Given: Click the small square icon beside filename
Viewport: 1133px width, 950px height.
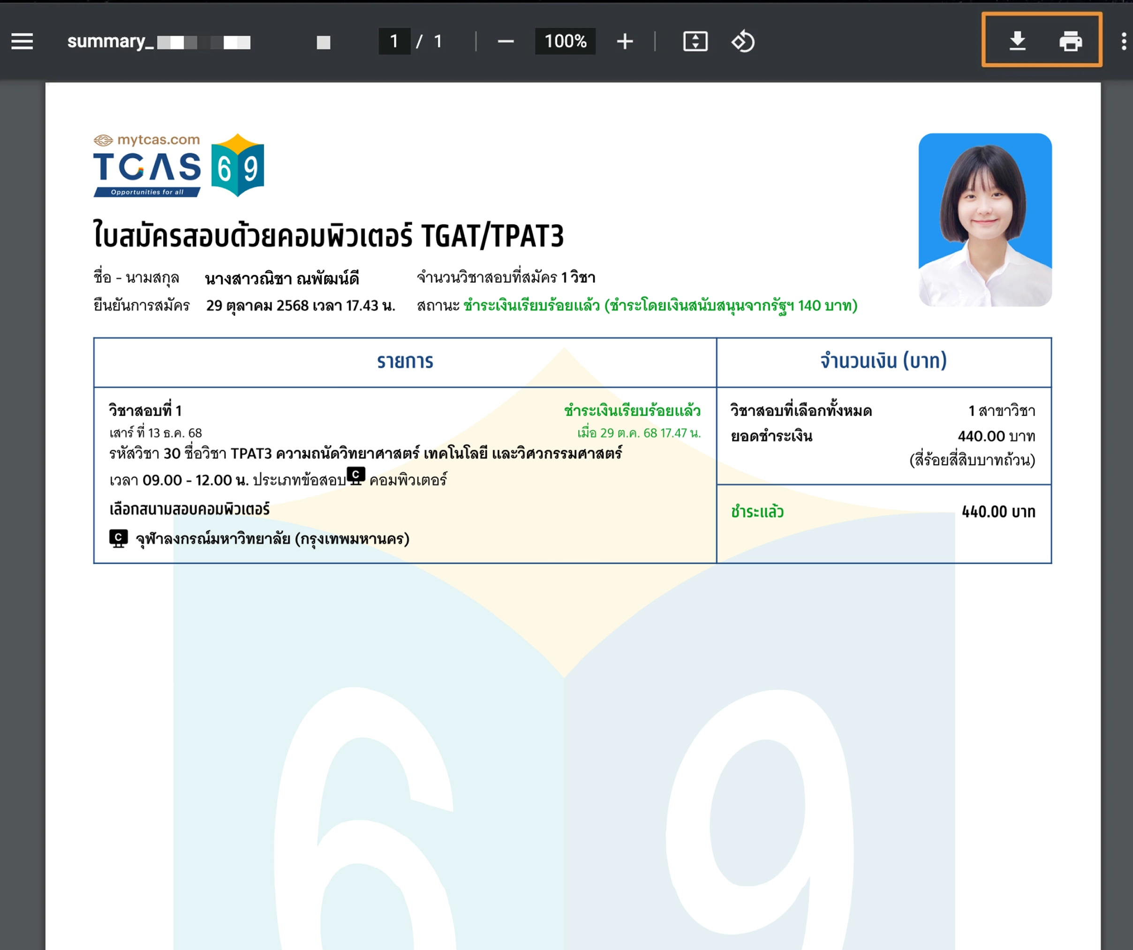Looking at the screenshot, I should (x=323, y=43).
